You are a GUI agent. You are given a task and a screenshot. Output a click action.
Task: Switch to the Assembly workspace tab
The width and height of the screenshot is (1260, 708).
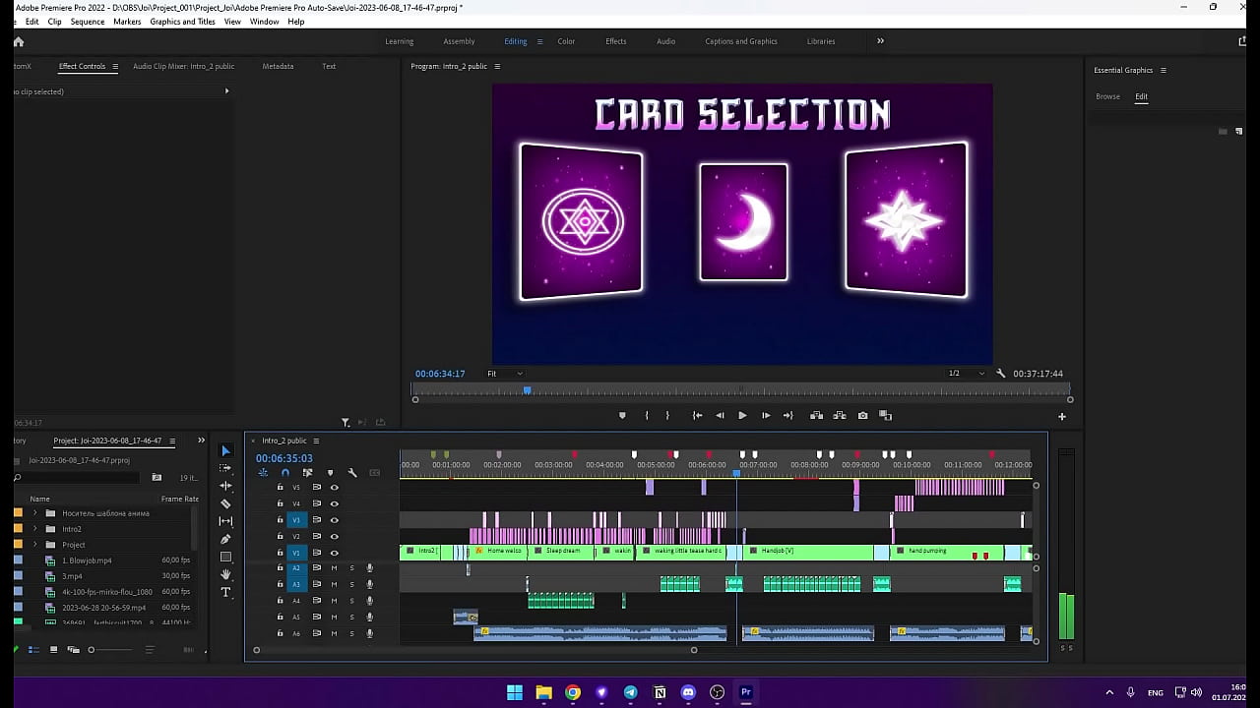click(x=459, y=41)
